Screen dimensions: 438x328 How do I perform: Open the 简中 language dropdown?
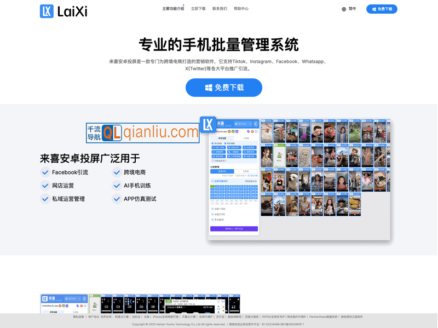click(353, 9)
